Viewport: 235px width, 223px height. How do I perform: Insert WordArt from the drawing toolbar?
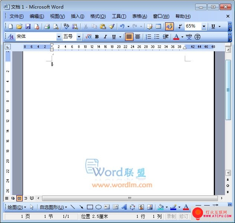point(124,207)
